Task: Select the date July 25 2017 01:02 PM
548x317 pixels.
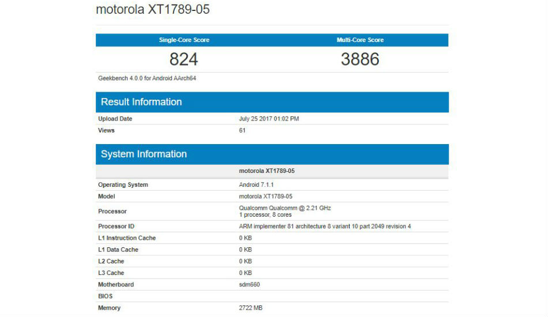Action: [x=269, y=119]
